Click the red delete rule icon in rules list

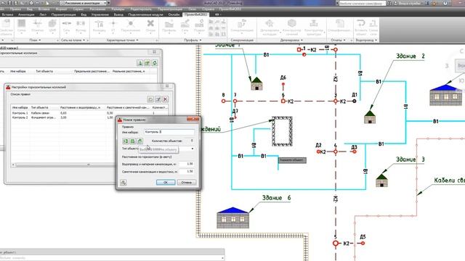(x=166, y=99)
